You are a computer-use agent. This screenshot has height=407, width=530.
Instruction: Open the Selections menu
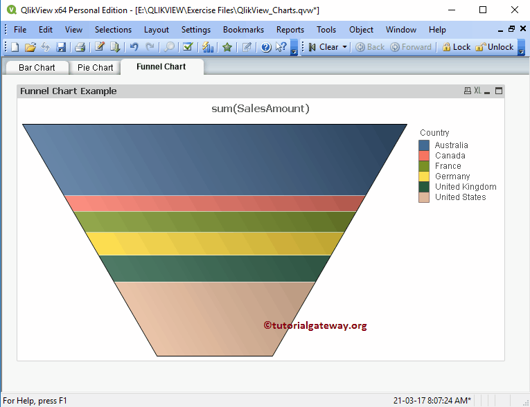click(x=113, y=30)
